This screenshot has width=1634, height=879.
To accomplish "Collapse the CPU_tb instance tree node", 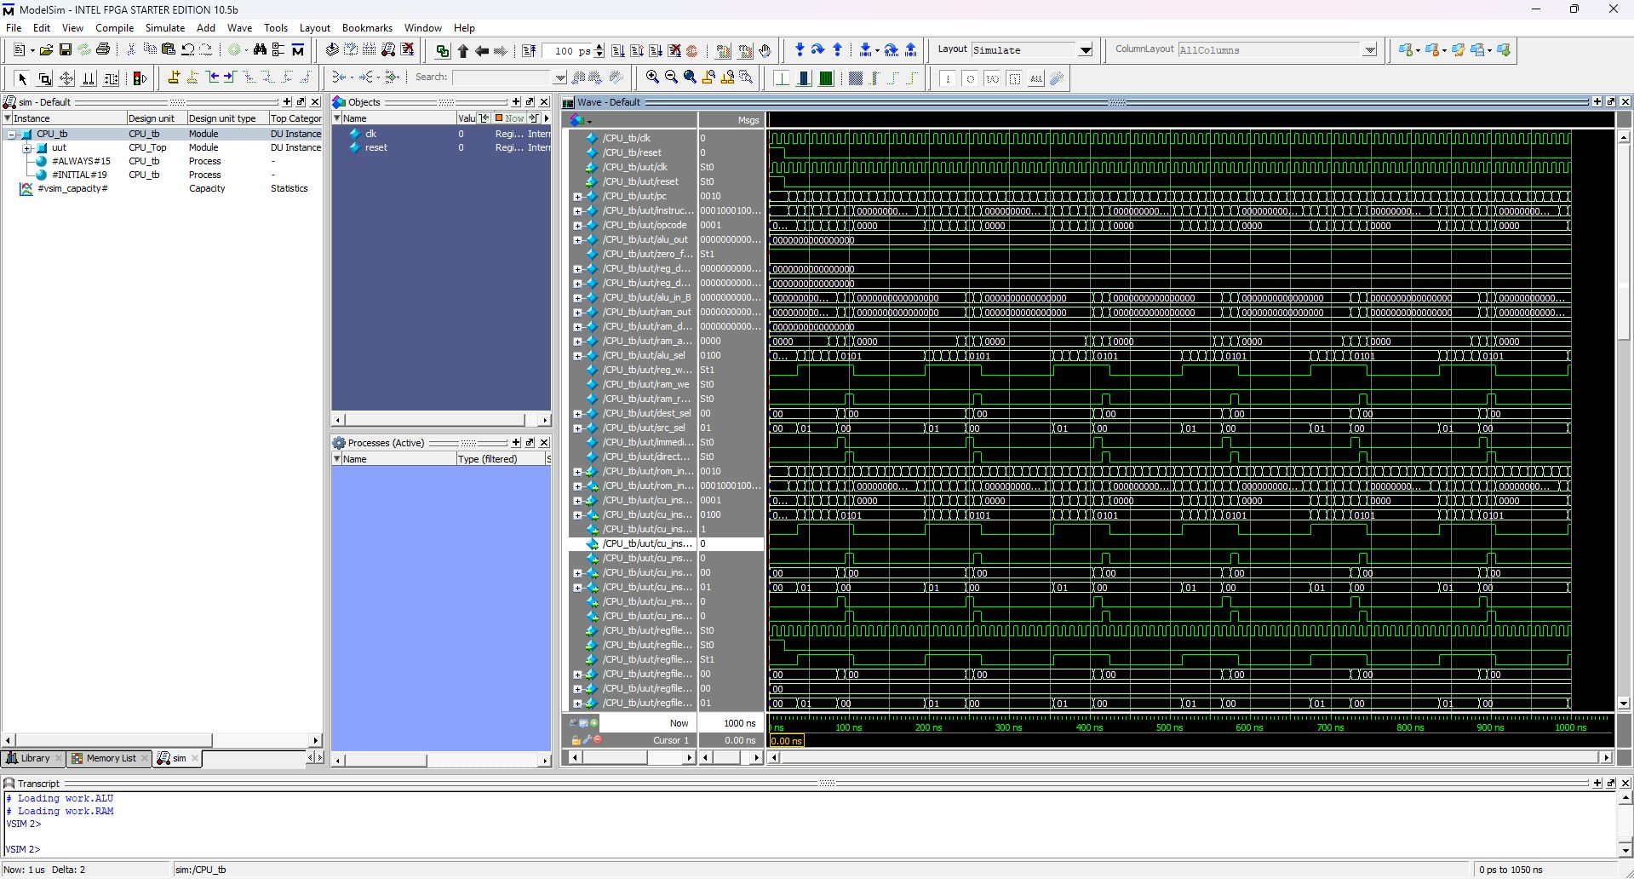I will click(x=12, y=134).
